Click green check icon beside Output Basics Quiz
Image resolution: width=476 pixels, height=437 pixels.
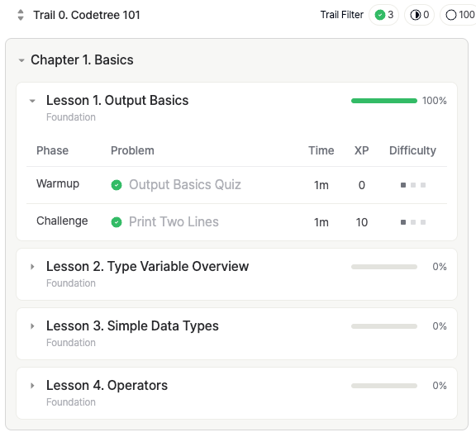coord(117,185)
